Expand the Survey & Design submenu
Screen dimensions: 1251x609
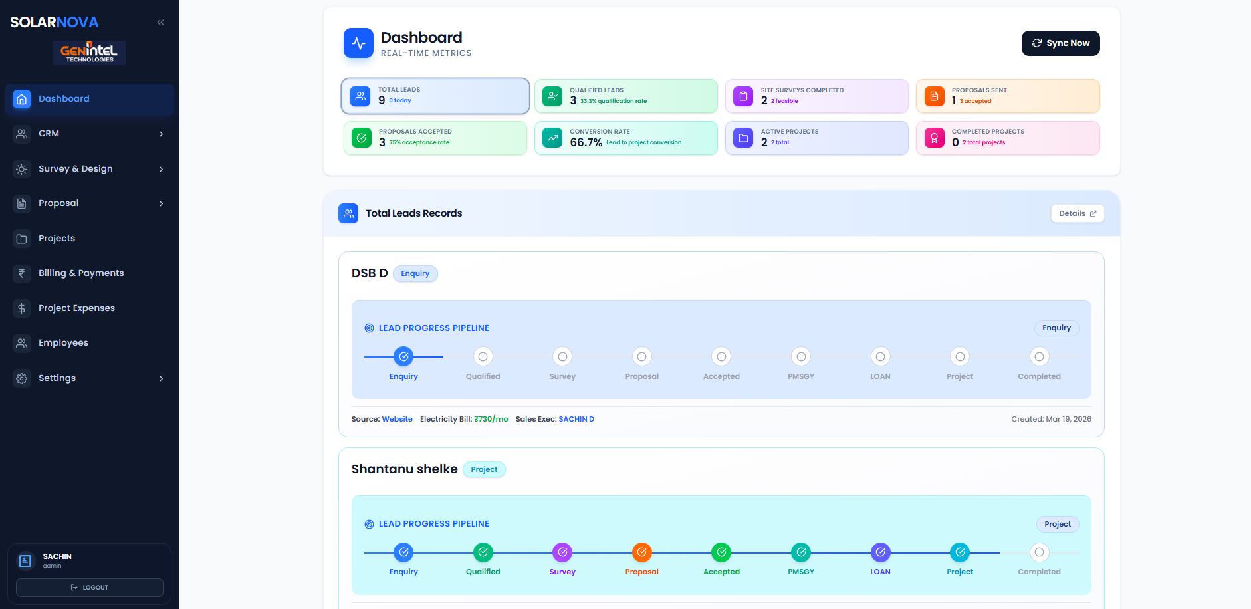coord(161,169)
